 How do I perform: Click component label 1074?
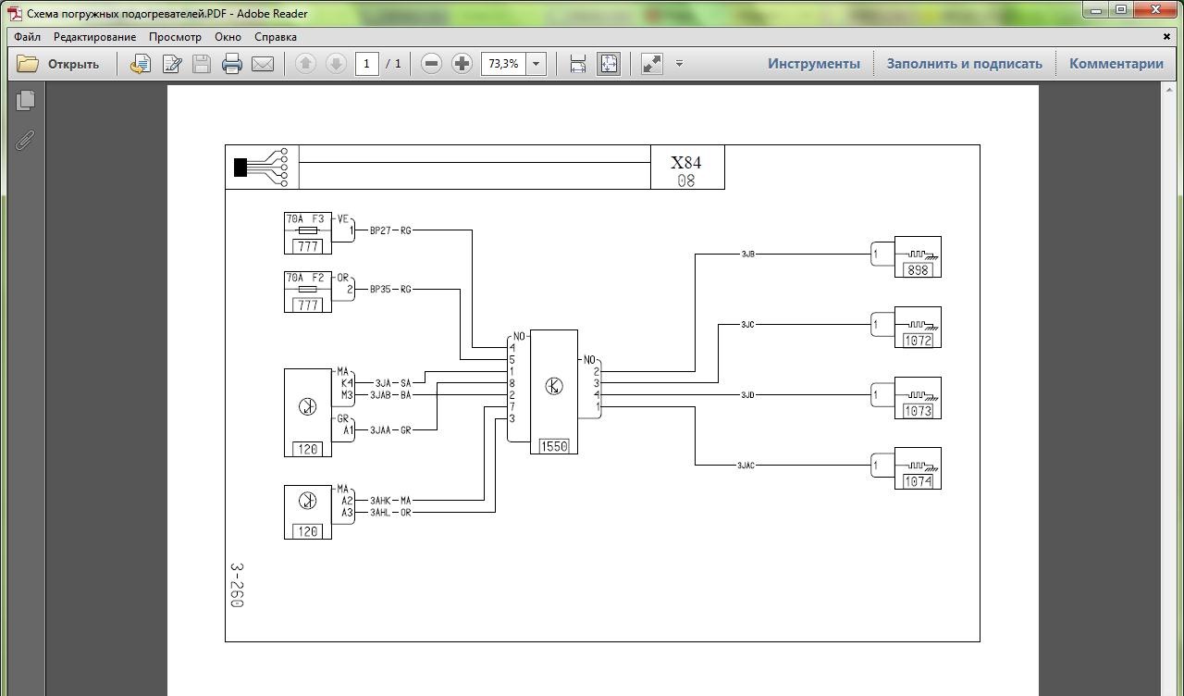pos(918,481)
